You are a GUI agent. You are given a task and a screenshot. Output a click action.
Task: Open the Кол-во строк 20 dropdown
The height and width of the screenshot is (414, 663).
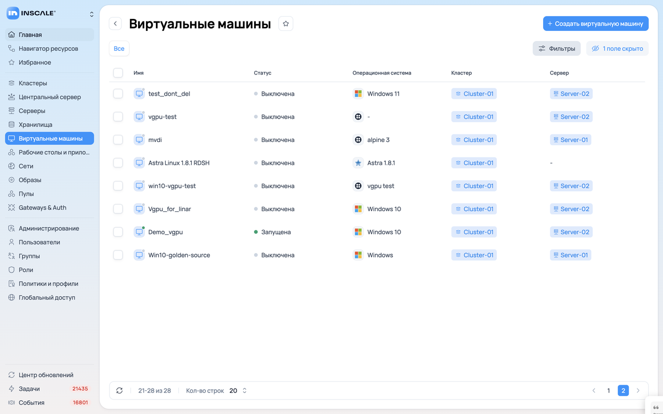[238, 391]
